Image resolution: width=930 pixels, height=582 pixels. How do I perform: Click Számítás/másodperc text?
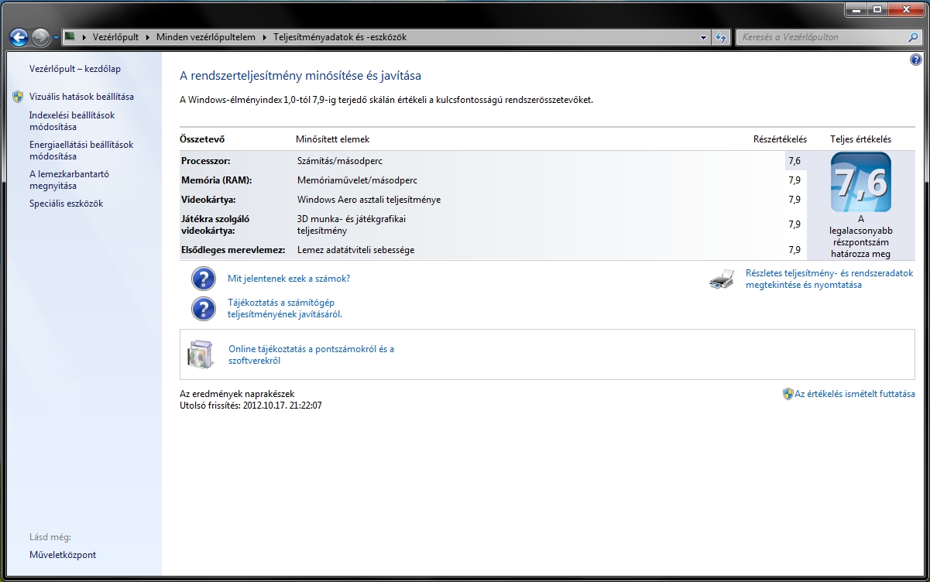[x=340, y=161]
